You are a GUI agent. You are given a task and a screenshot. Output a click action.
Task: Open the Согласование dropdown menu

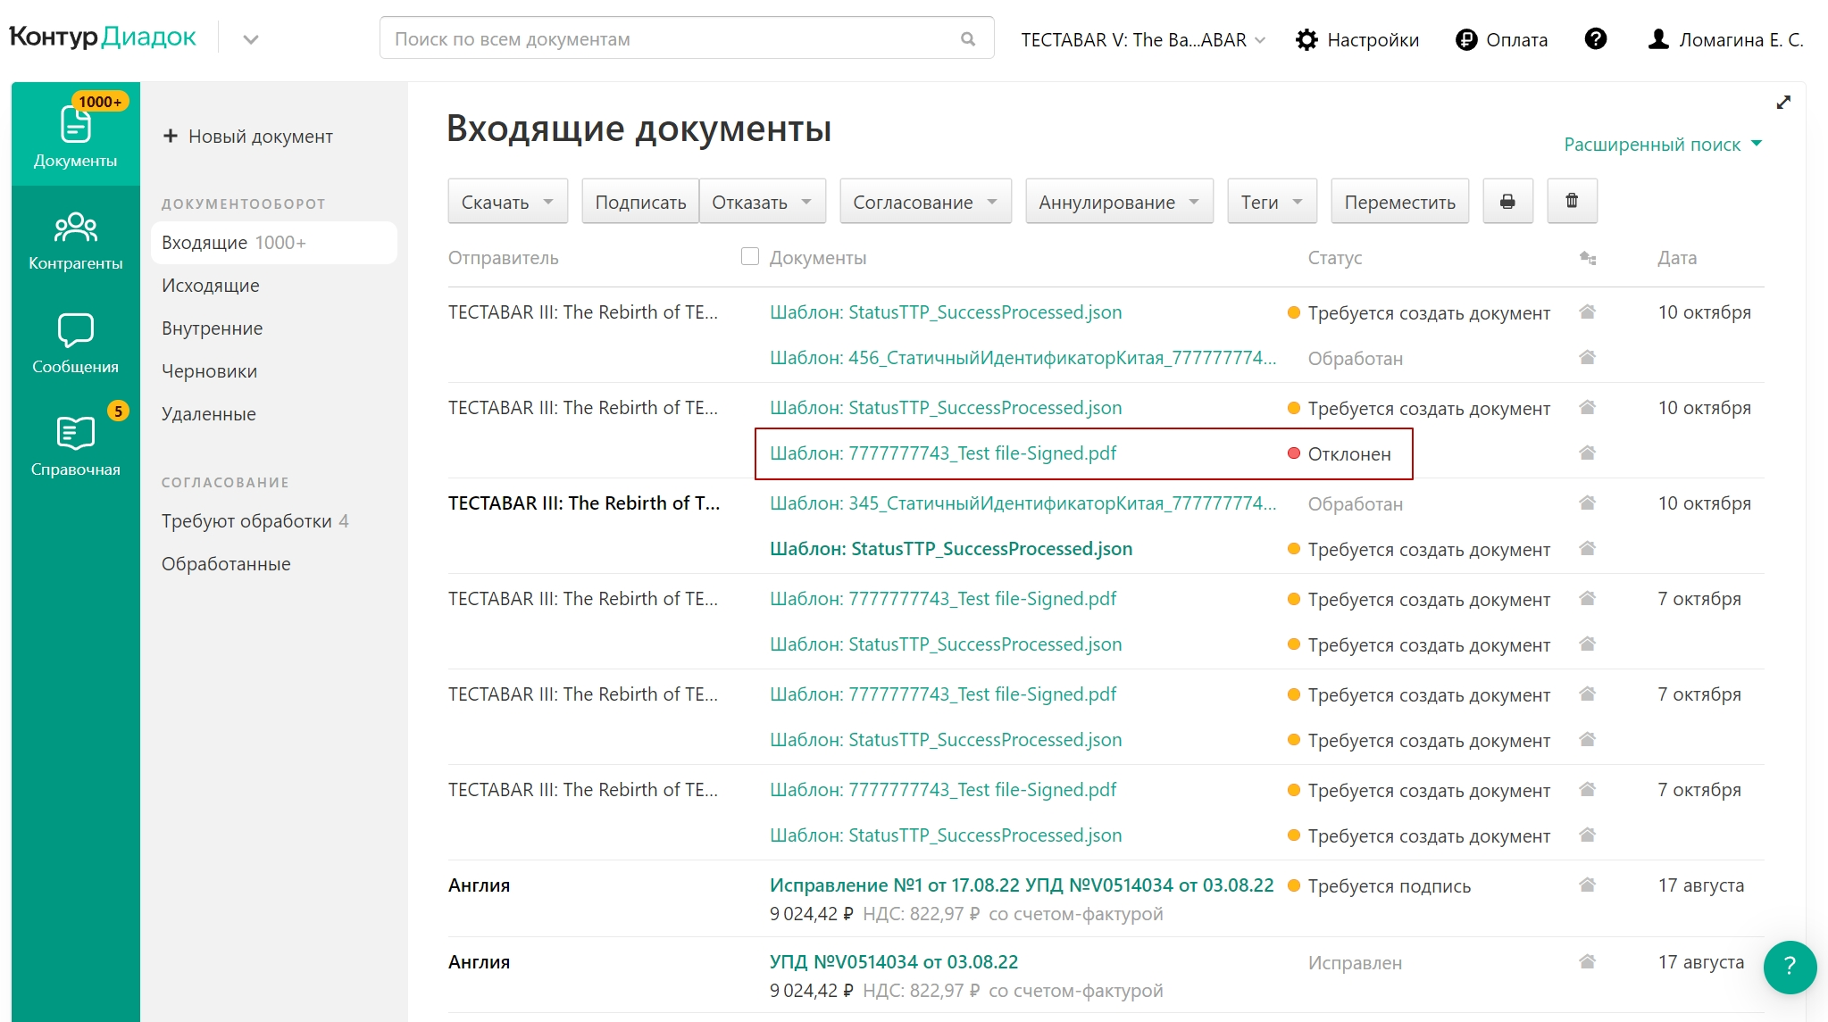924,202
